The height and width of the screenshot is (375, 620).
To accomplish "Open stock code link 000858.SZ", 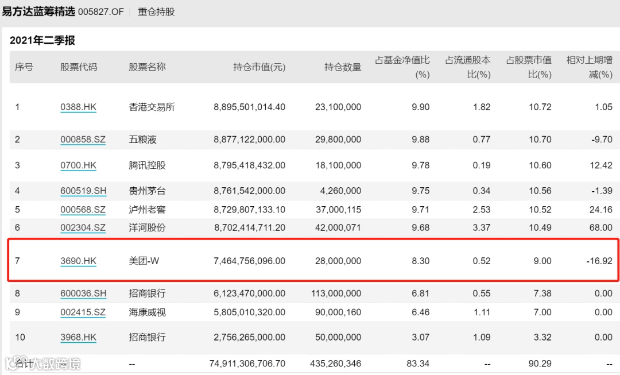I will pyautogui.click(x=83, y=139).
